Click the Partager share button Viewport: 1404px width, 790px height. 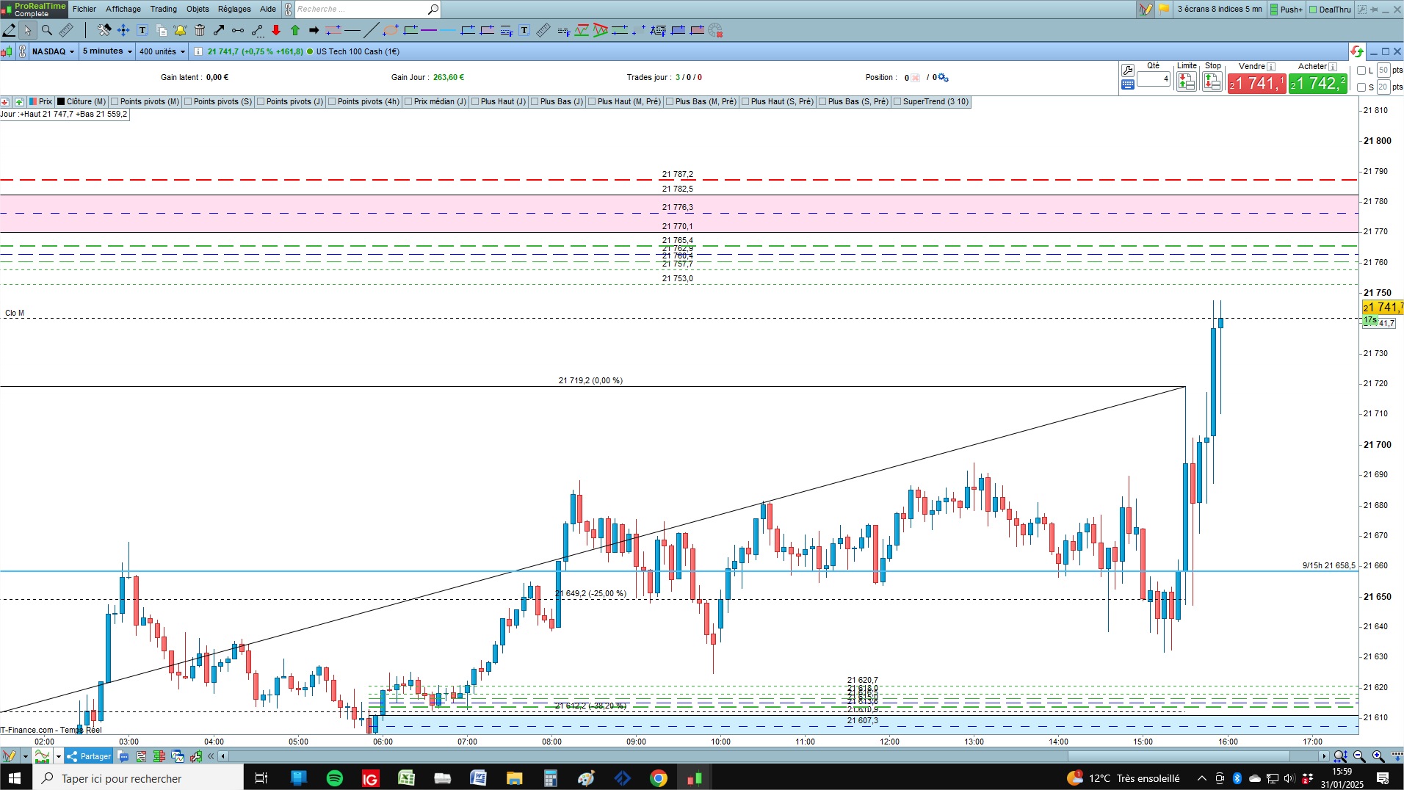[89, 756]
